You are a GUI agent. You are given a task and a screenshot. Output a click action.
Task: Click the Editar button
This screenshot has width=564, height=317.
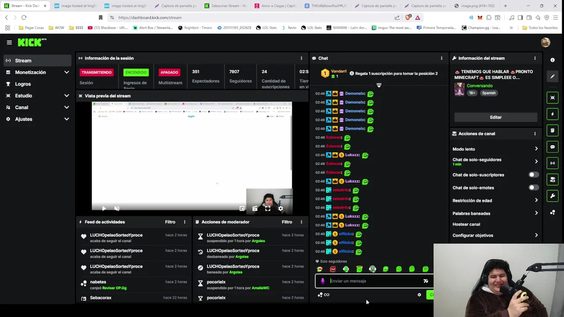point(496,117)
